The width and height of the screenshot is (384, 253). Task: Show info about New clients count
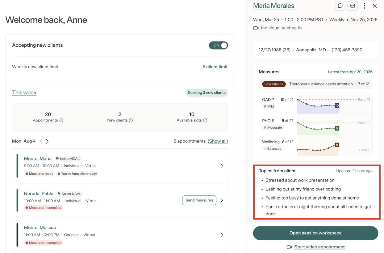pos(131,120)
